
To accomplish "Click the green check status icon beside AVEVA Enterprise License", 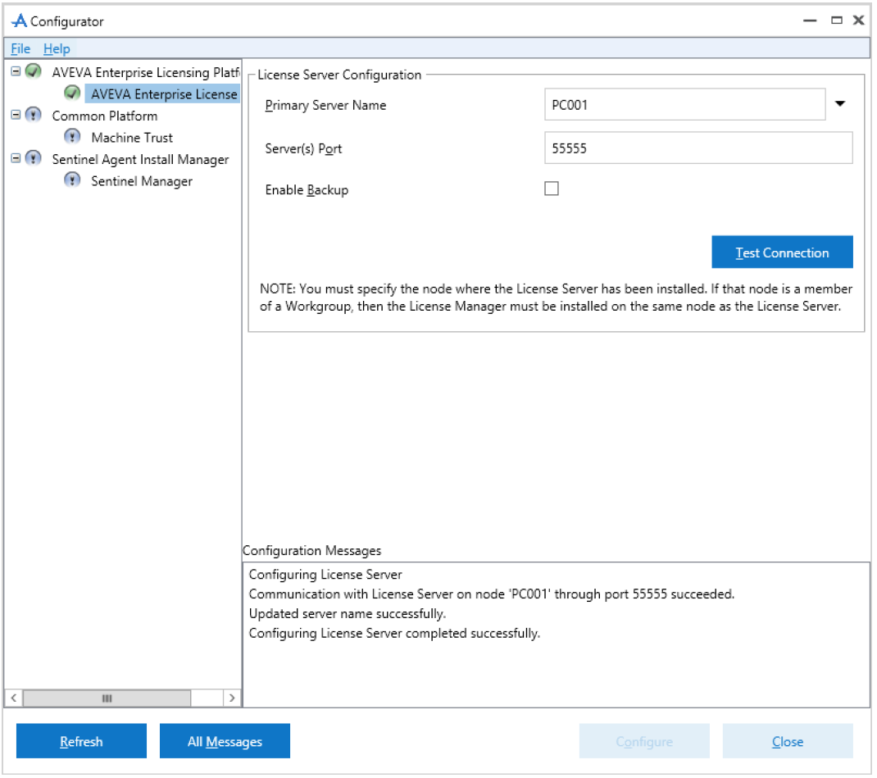I will click(72, 93).
